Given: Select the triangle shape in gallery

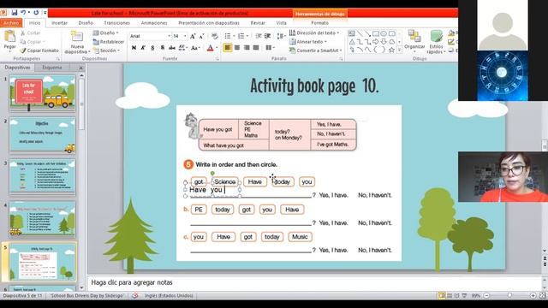Looking at the screenshot, I should [x=352, y=42].
